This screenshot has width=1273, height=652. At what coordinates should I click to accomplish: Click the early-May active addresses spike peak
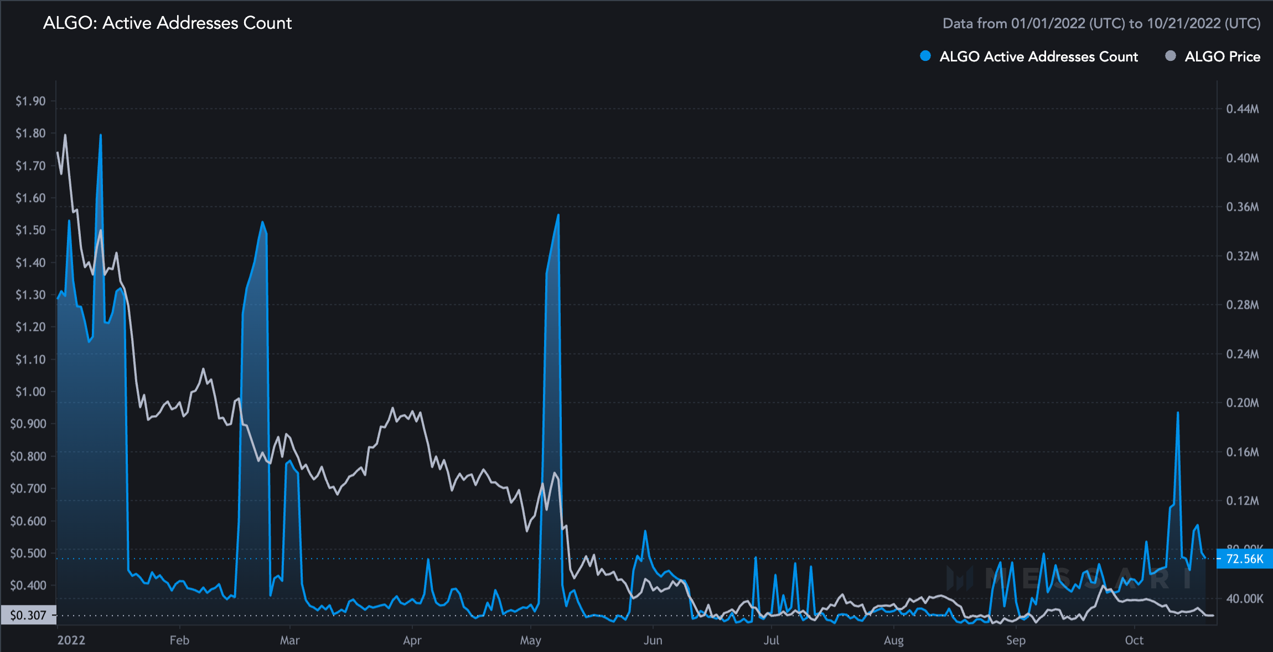point(558,215)
